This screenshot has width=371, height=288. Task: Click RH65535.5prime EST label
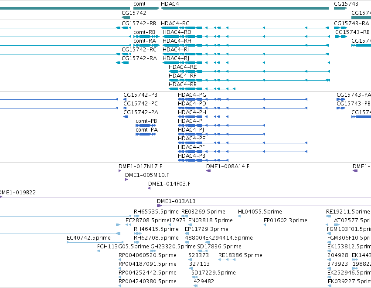click(156, 212)
